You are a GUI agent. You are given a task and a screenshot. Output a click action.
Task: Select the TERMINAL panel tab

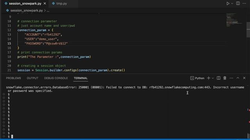(x=80, y=78)
